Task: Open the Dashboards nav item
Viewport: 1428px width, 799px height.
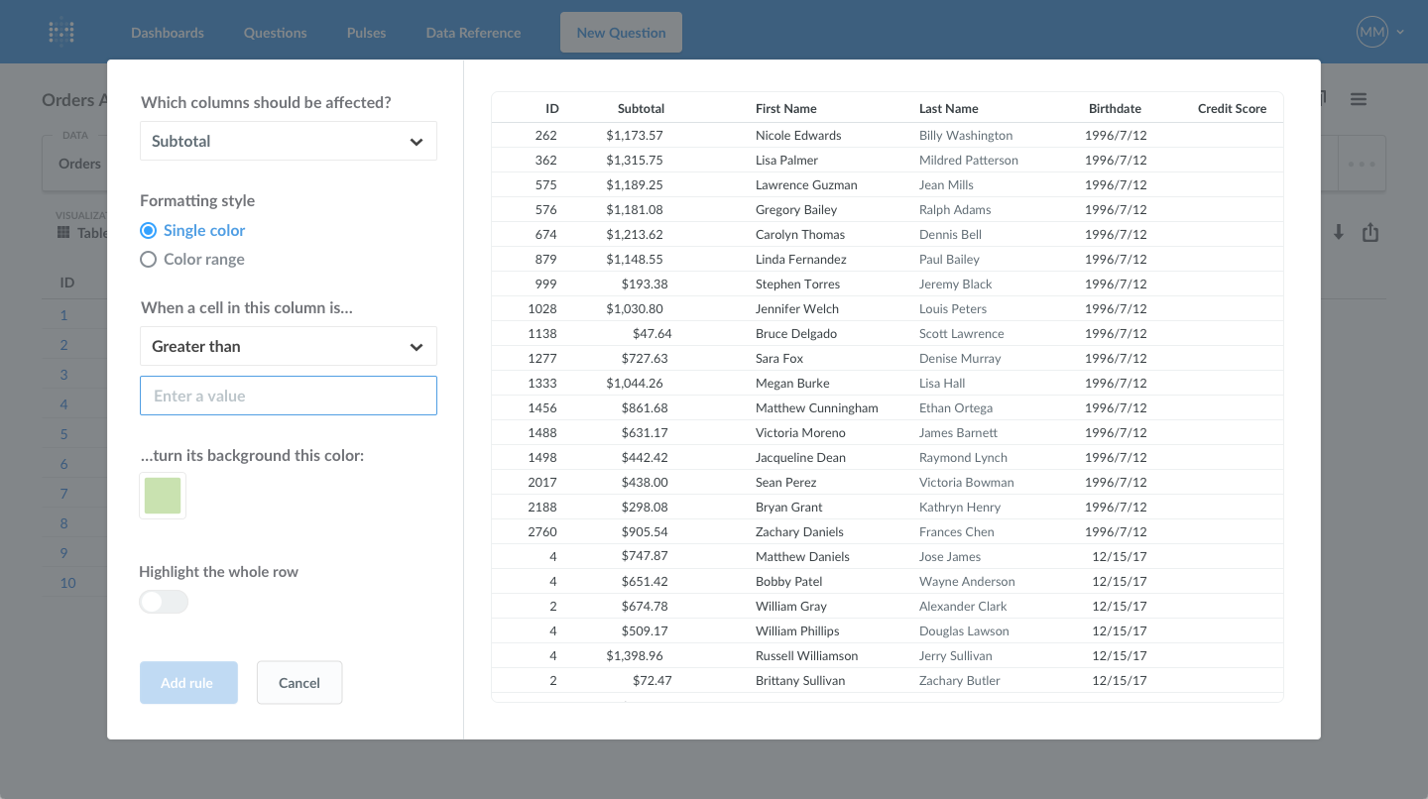Action: pos(168,33)
